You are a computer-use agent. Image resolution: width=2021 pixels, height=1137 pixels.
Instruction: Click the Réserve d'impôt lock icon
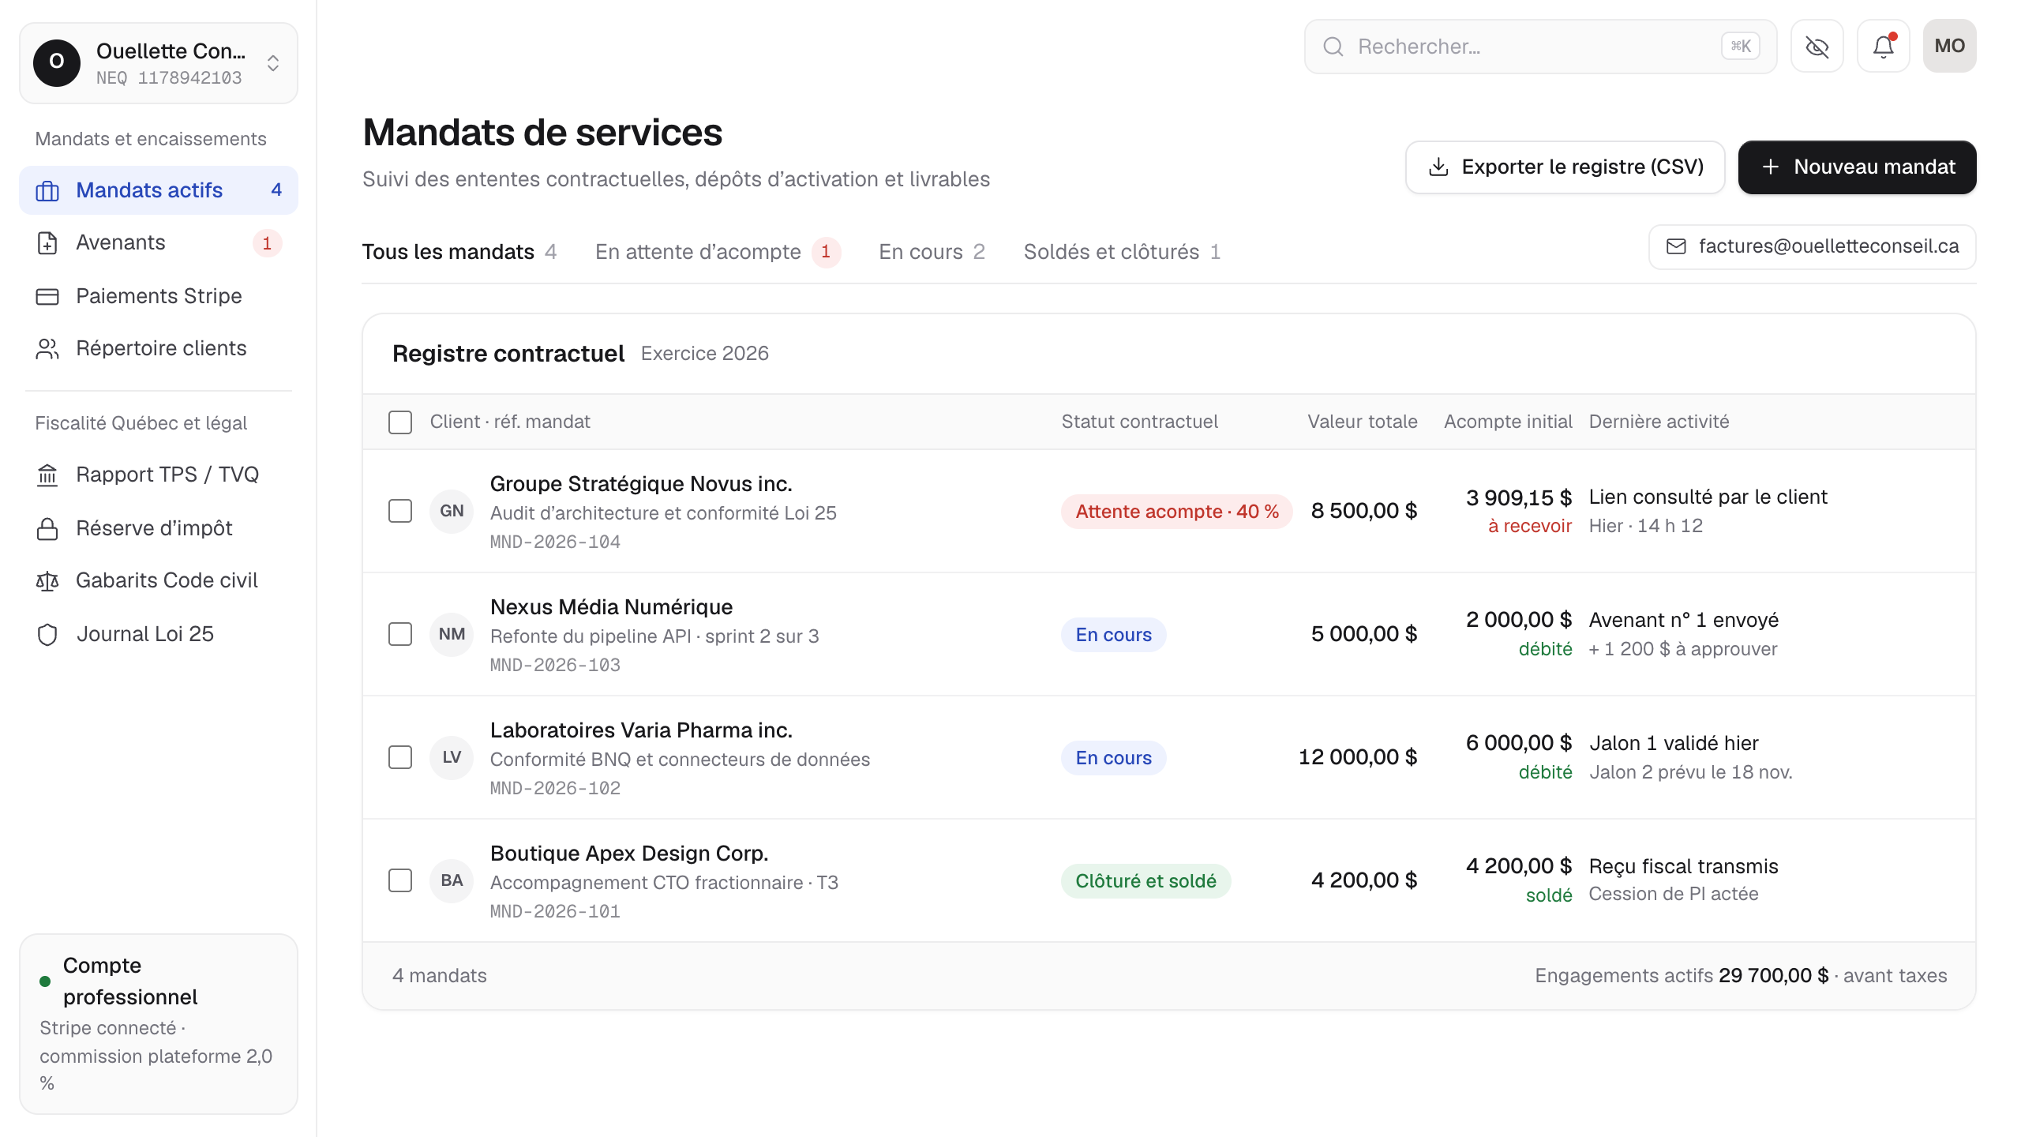47,529
